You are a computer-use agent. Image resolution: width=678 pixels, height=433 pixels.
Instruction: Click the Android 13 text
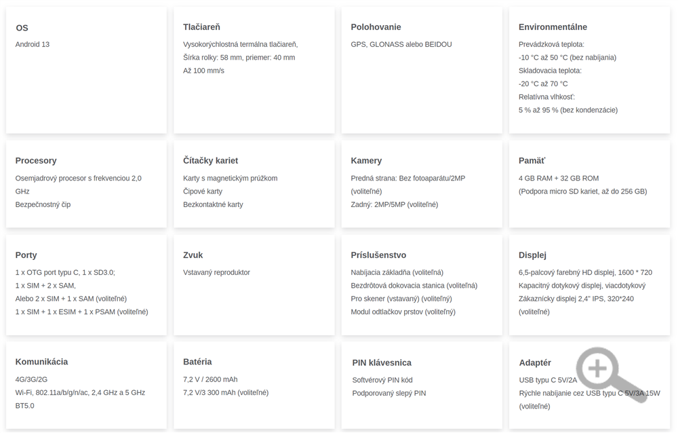point(33,45)
